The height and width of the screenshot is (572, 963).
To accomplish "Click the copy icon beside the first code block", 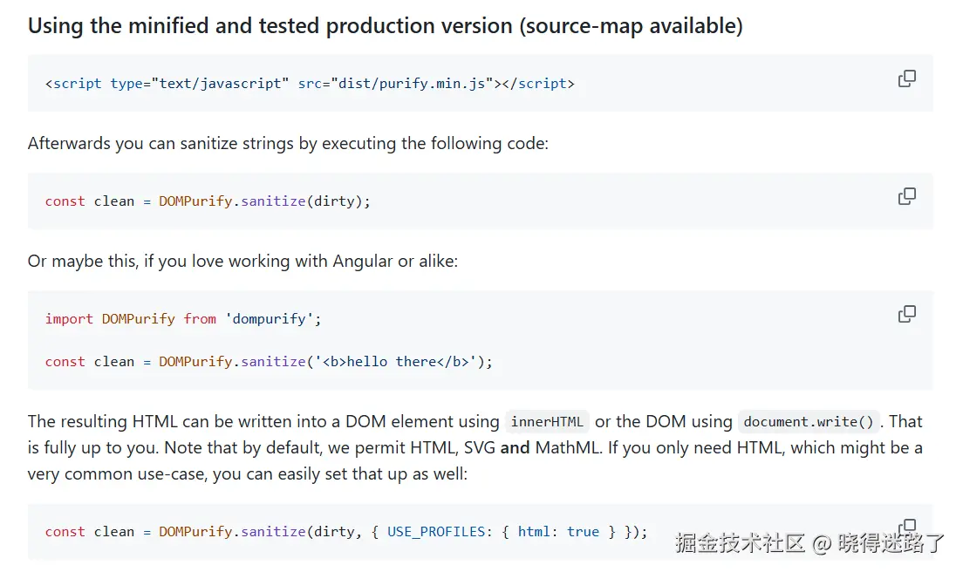I will click(x=907, y=78).
